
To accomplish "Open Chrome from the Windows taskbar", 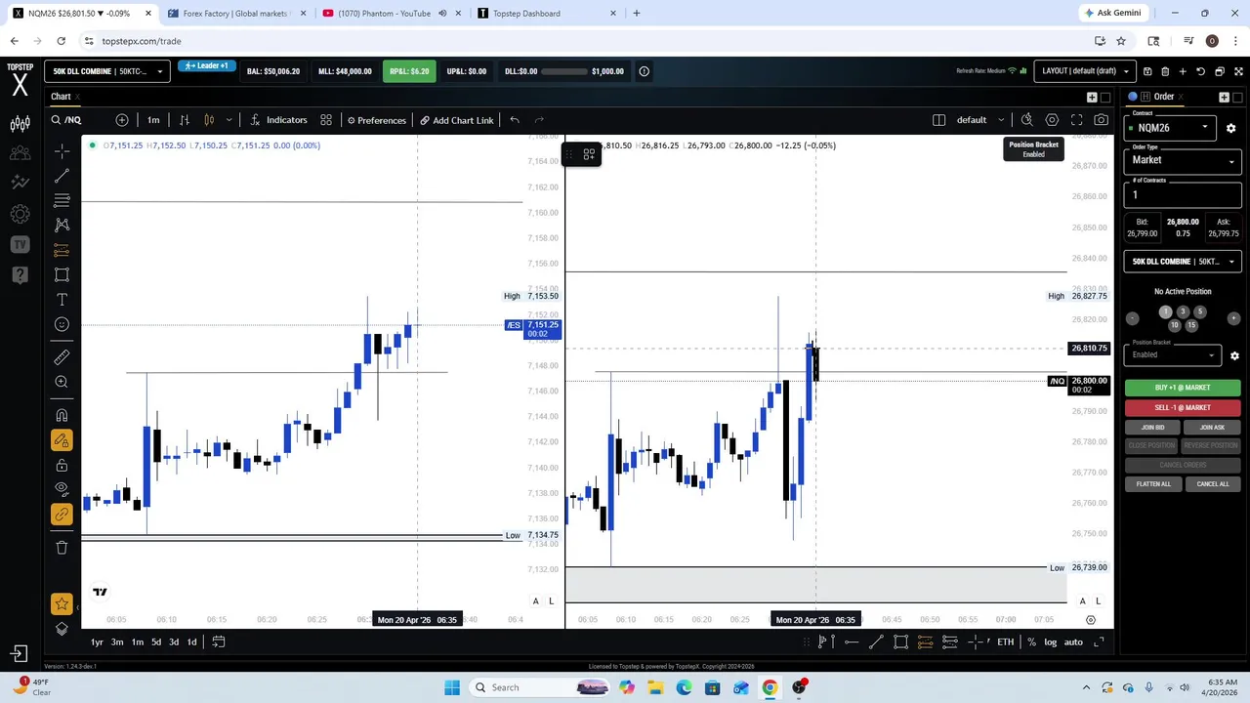I will coord(770,687).
